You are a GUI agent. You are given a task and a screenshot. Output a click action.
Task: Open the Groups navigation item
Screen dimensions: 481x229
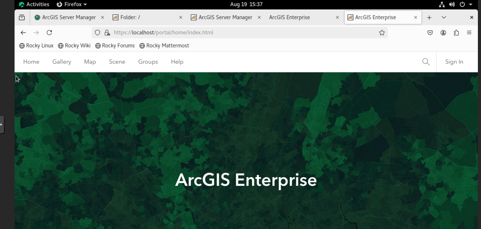(x=148, y=62)
